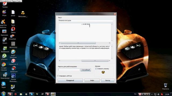The height and width of the screenshot is (96, 172).
Task: Click inside the upper multiline text area
Action: tap(85, 32)
